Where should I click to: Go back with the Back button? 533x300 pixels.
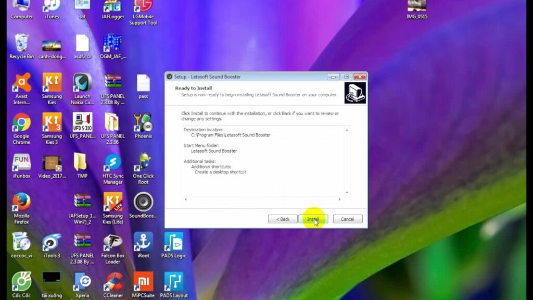(283, 219)
